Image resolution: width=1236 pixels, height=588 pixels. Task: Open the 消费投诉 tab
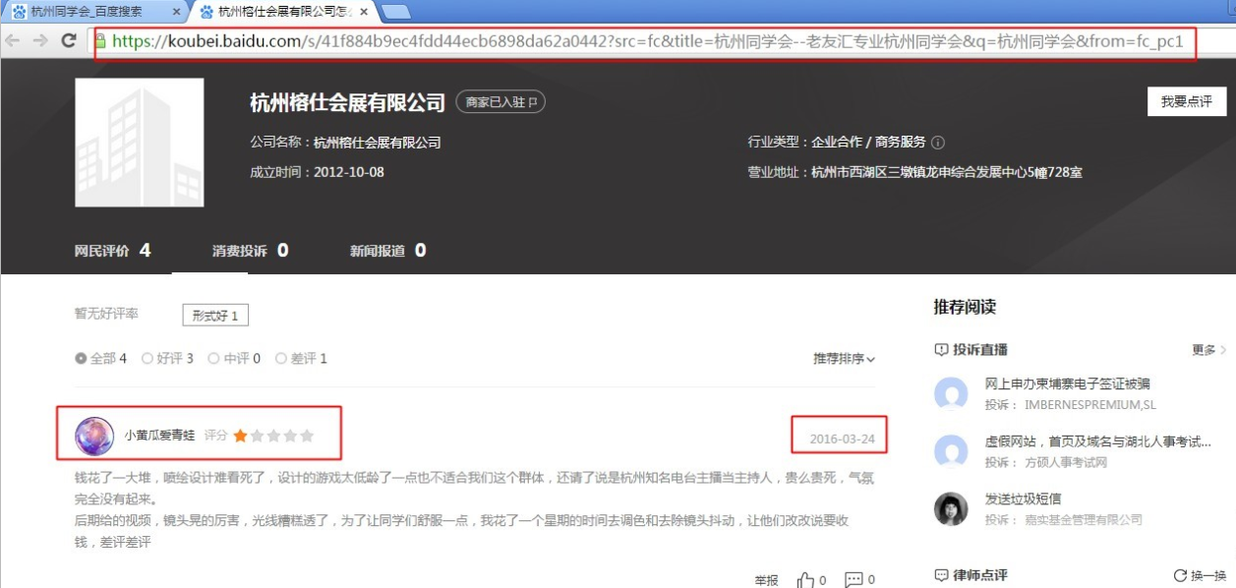[x=250, y=251]
